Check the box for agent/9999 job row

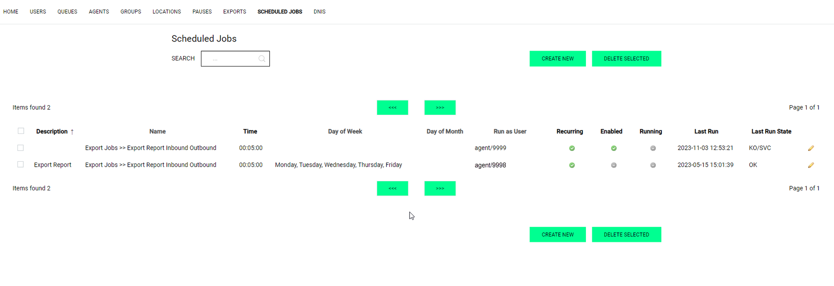point(20,148)
